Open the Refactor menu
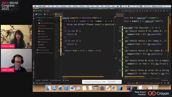This screenshot has width=172, height=97. pos(82,6)
